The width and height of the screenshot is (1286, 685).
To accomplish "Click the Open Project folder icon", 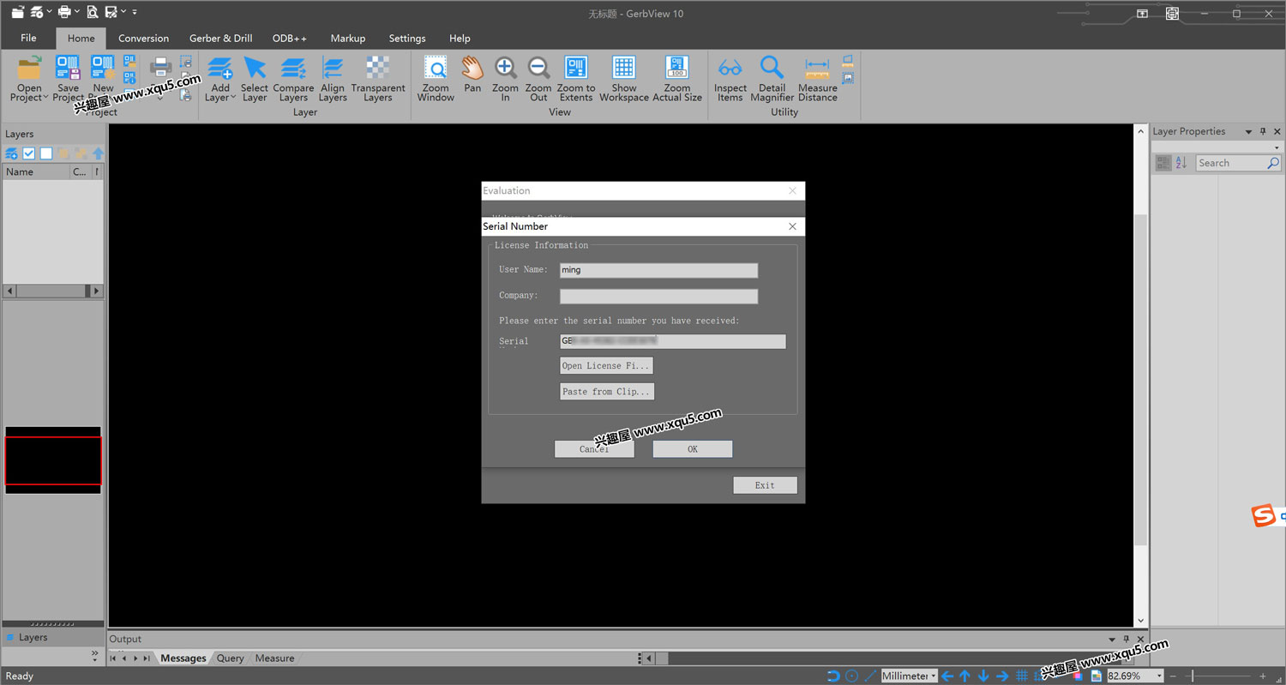I will coord(29,69).
